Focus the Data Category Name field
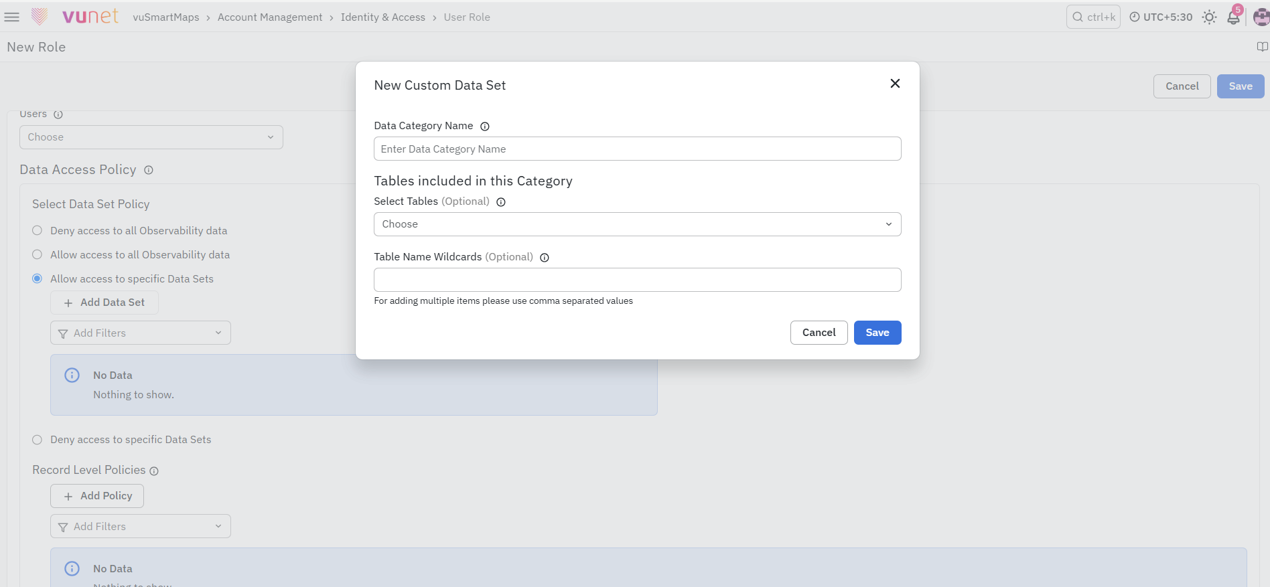This screenshot has height=587, width=1270. click(x=637, y=149)
